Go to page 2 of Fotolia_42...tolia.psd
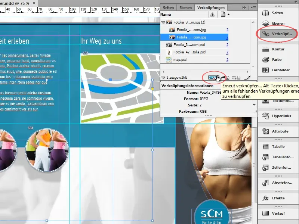 (x=227, y=52)
